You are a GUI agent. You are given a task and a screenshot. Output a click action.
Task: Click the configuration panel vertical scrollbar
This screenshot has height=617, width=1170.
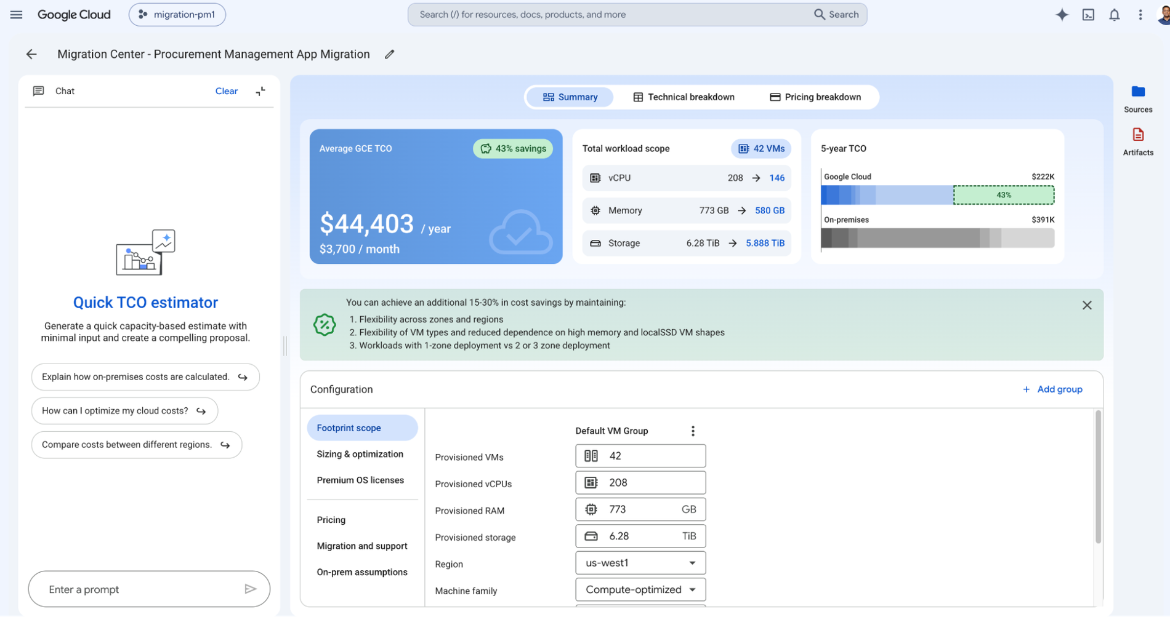[1098, 477]
